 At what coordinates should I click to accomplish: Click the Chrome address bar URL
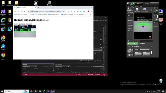click(x=46, y=11)
